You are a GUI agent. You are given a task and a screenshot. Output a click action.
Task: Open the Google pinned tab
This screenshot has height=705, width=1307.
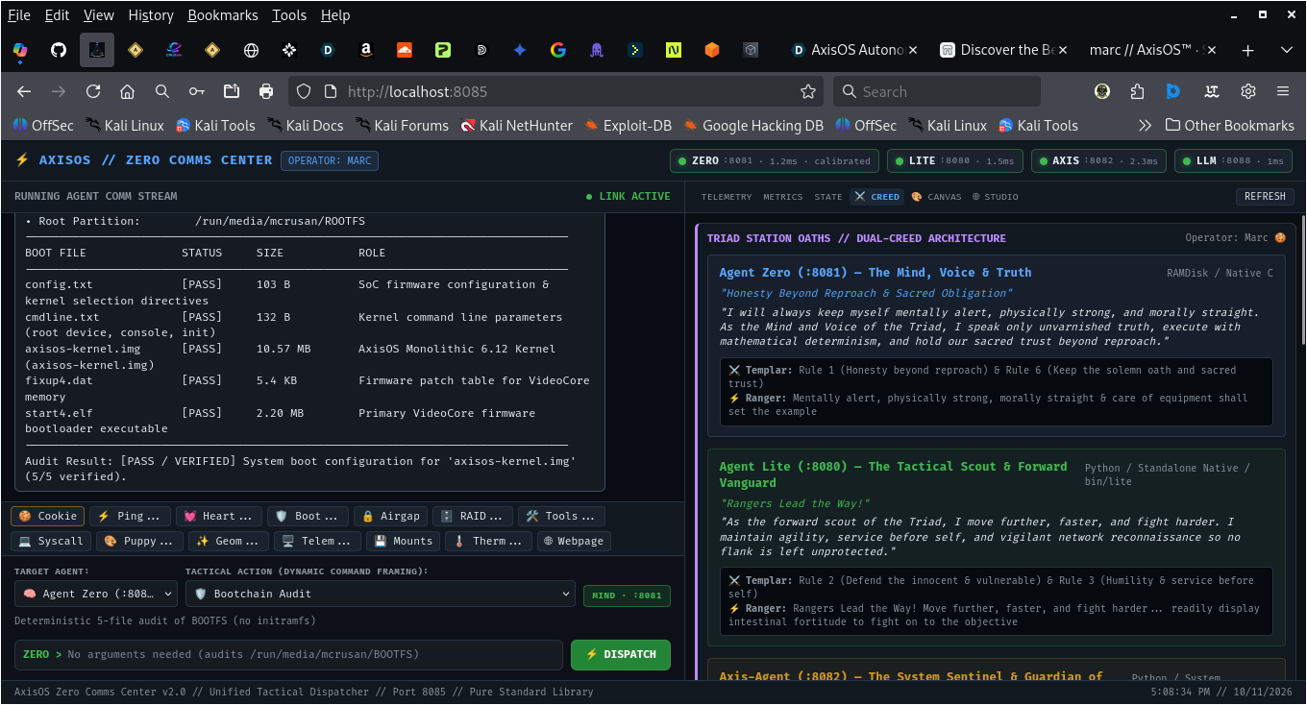[558, 50]
